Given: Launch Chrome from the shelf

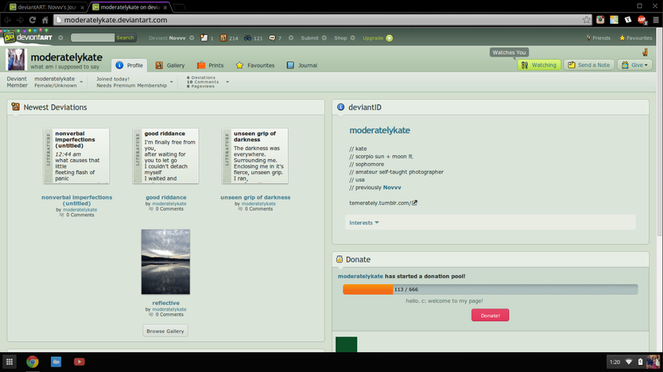Looking at the screenshot, I should tap(32, 362).
